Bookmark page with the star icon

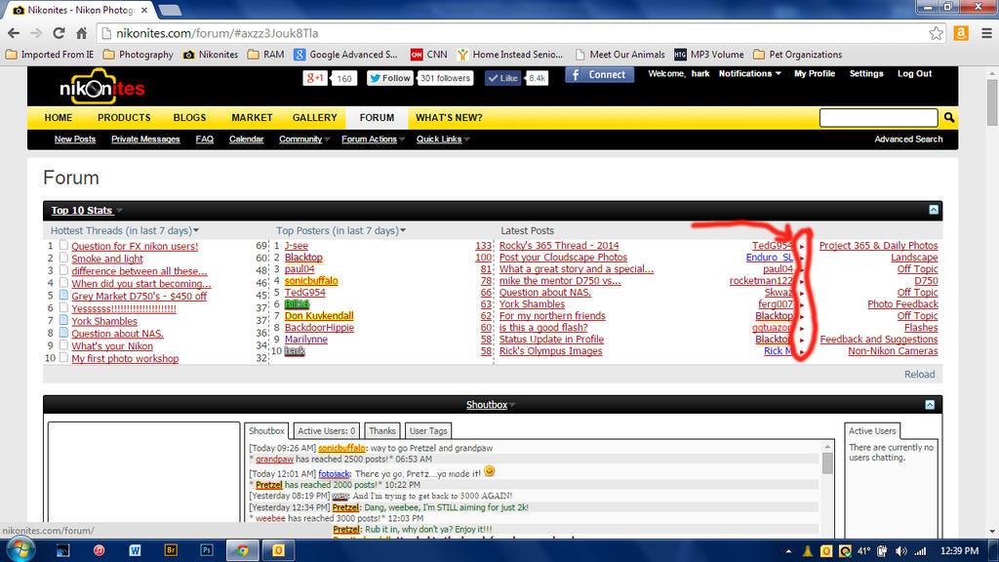click(x=936, y=33)
